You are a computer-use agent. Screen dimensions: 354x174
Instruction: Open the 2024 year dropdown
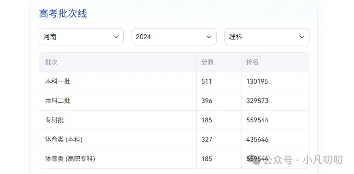(x=174, y=37)
